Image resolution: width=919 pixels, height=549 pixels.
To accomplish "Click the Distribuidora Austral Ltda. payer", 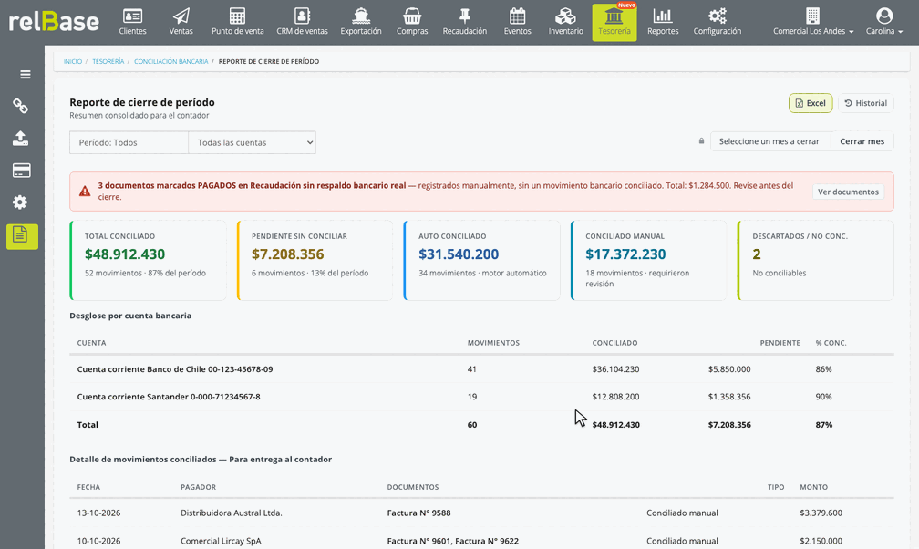I will [232, 513].
